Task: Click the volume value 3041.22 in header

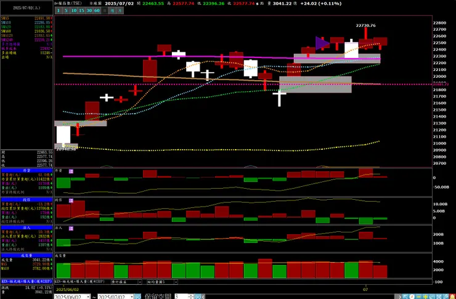Action: pyautogui.click(x=282, y=4)
